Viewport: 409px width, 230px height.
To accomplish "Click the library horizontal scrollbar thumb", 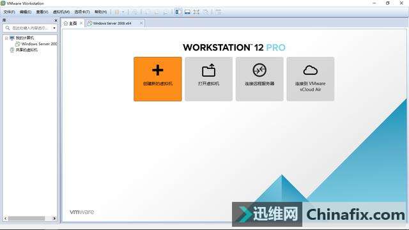I will pyautogui.click(x=26, y=218).
